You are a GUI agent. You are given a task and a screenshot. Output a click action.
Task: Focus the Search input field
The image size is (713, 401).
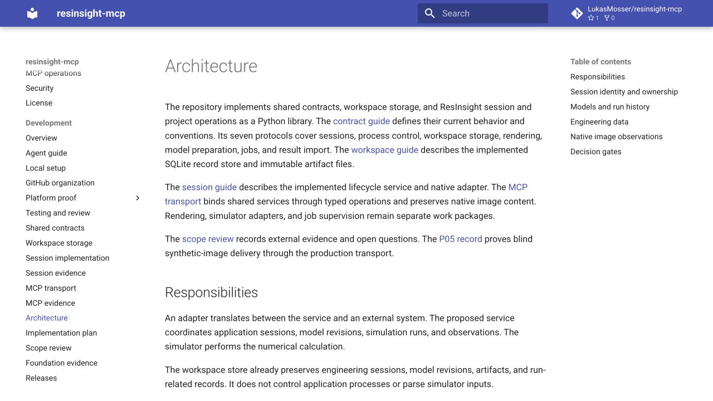pyautogui.click(x=483, y=13)
